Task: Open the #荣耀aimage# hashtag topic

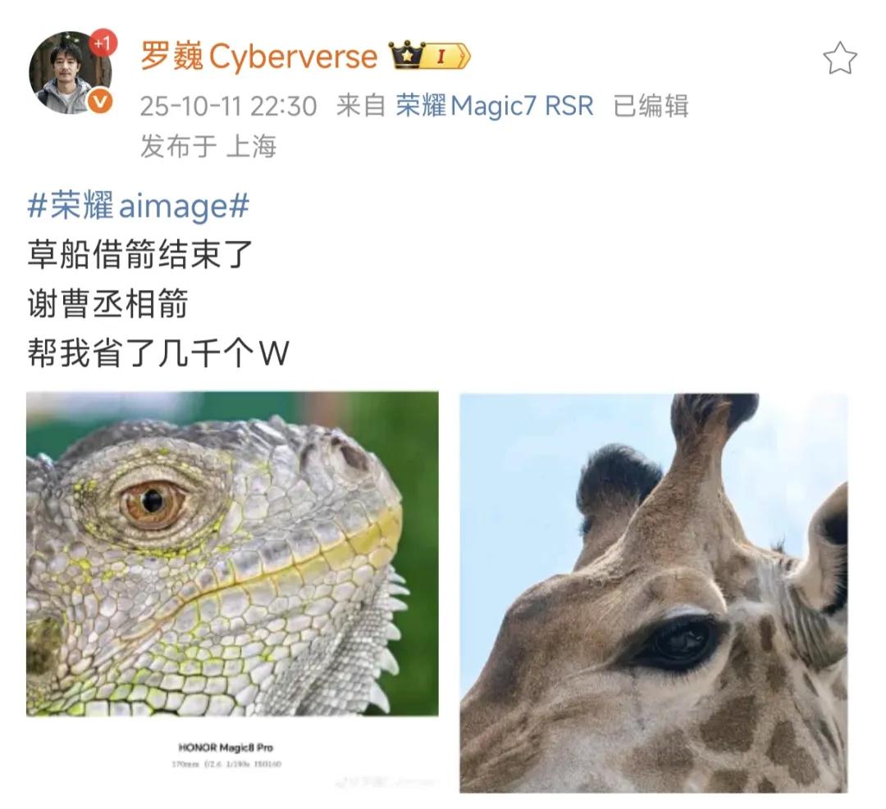Action: [139, 206]
